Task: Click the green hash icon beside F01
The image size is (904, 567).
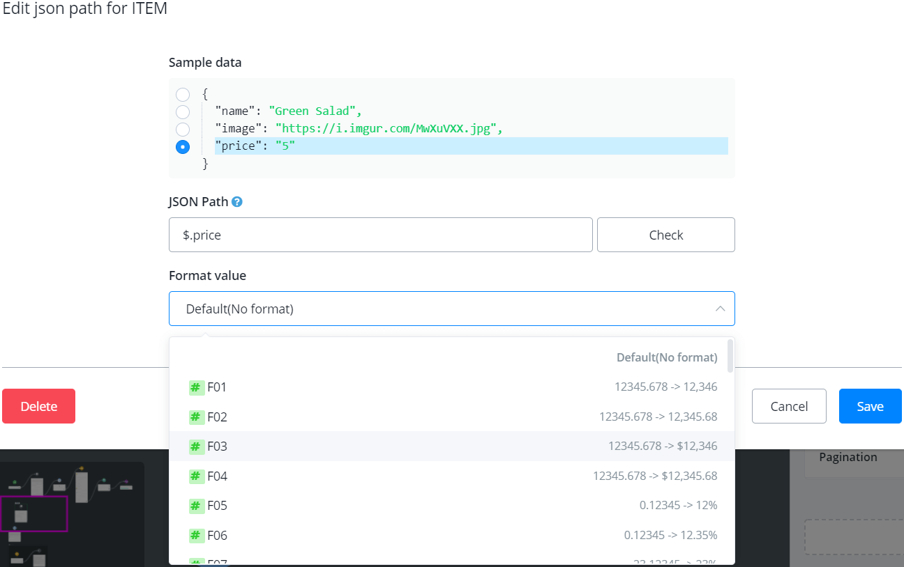Action: (x=196, y=387)
